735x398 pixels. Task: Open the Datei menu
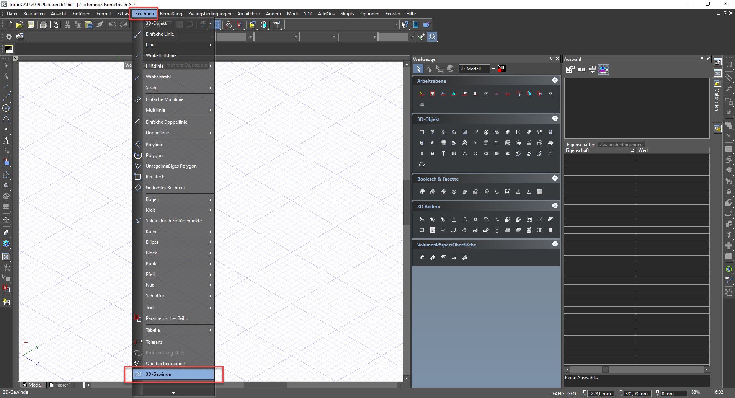point(12,13)
